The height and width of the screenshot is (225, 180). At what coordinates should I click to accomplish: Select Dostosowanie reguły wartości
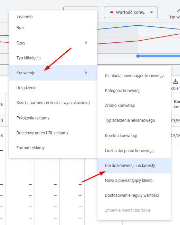(x=134, y=195)
